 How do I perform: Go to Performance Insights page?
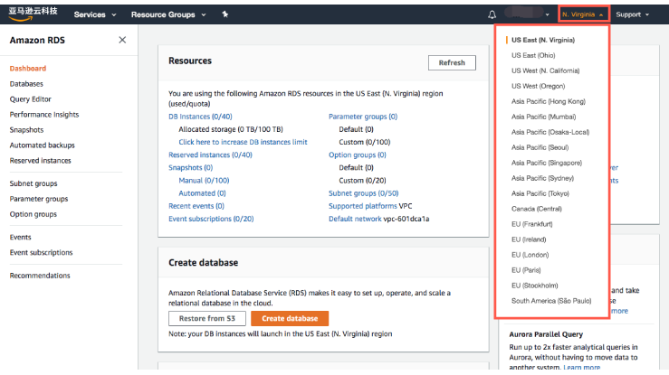tap(44, 115)
